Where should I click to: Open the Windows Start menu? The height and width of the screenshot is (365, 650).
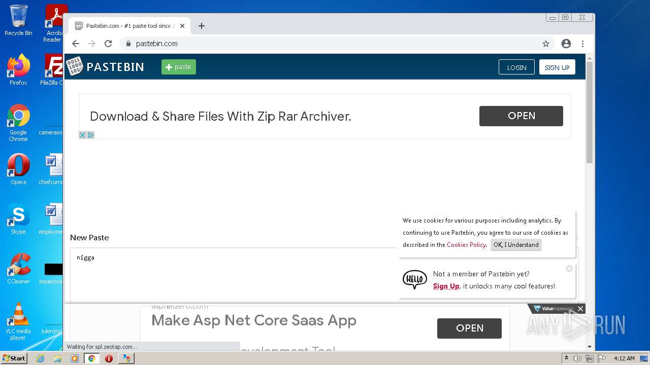coord(14,358)
